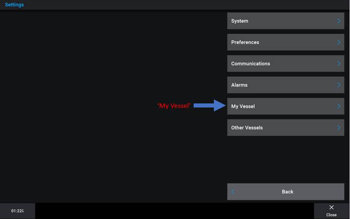The image size is (350, 219).
Task: Select the My Vessel menu label
Action: [x=243, y=106]
